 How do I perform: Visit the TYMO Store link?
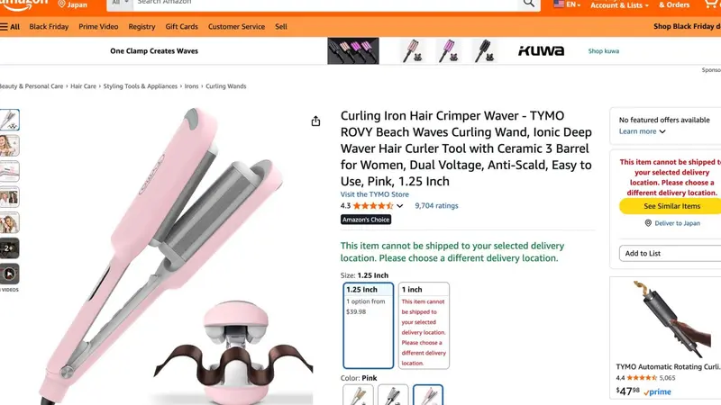pyautogui.click(x=374, y=194)
